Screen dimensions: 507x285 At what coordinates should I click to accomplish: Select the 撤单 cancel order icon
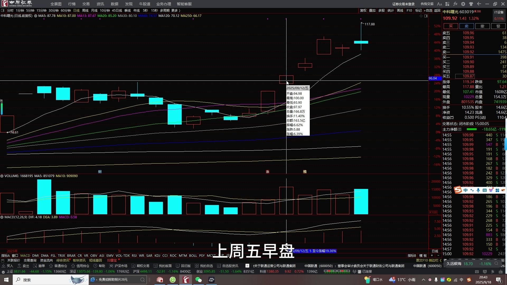tap(35, 266)
